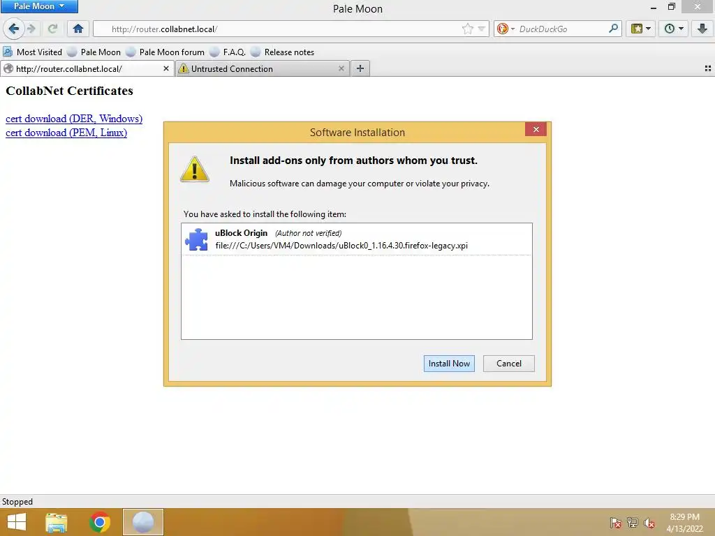Click the CollabNet Certificates heading
The height and width of the screenshot is (536, 715).
(x=69, y=91)
